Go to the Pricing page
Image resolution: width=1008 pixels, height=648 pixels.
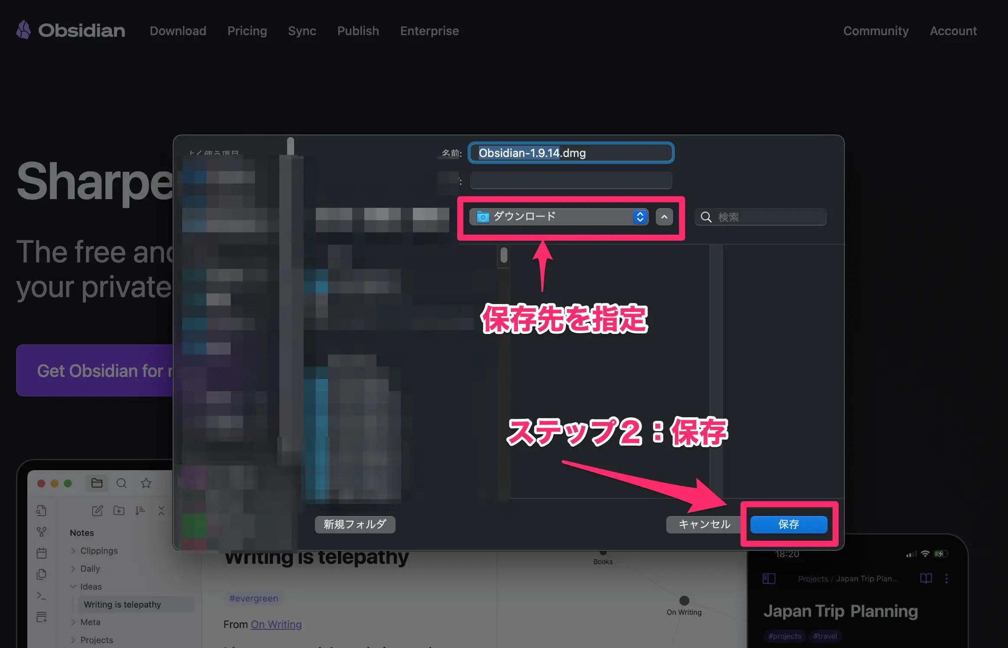click(247, 31)
